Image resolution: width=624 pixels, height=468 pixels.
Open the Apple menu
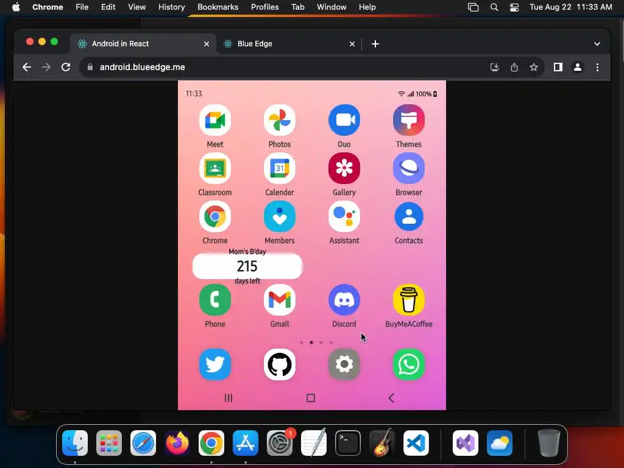16,7
